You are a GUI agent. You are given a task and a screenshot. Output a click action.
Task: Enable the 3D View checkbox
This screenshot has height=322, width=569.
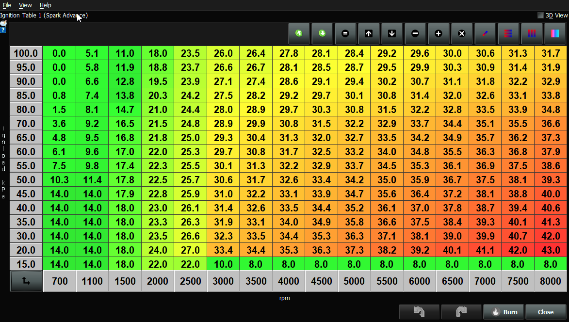pos(540,15)
